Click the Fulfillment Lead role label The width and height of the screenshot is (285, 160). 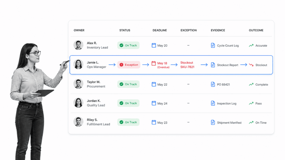click(98, 124)
